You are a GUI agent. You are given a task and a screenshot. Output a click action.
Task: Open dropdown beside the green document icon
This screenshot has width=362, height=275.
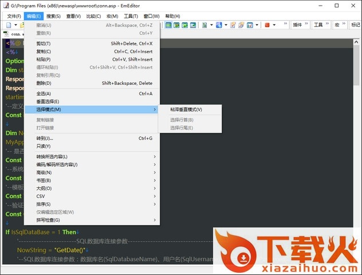211,25
